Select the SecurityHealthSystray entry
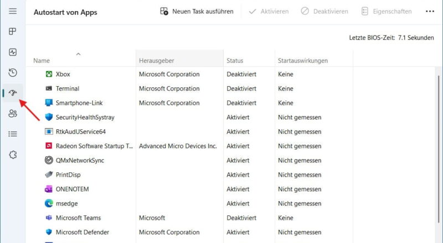Image resolution: width=443 pixels, height=243 pixels. point(85,117)
